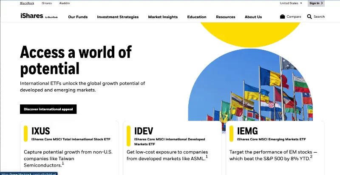Click the Search magnifier icon

click(309, 16)
